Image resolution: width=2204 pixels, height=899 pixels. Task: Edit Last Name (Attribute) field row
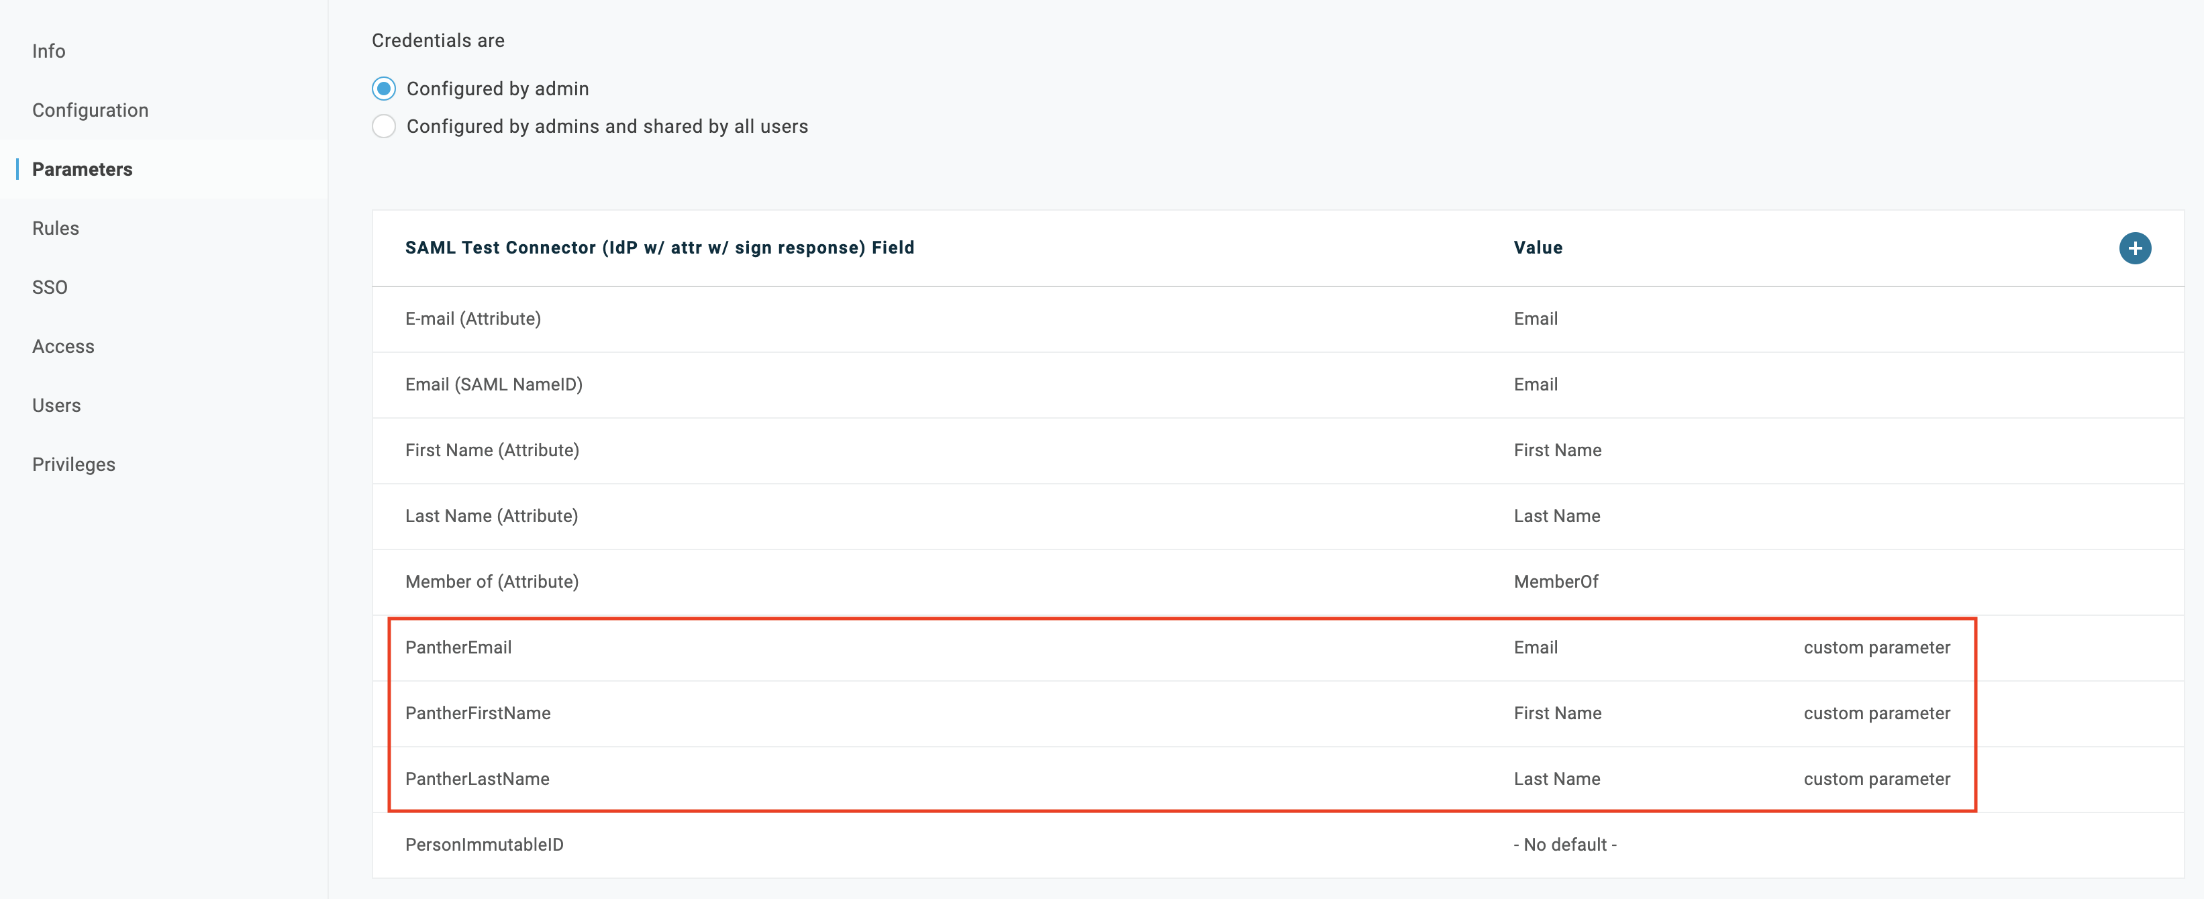tap(491, 517)
